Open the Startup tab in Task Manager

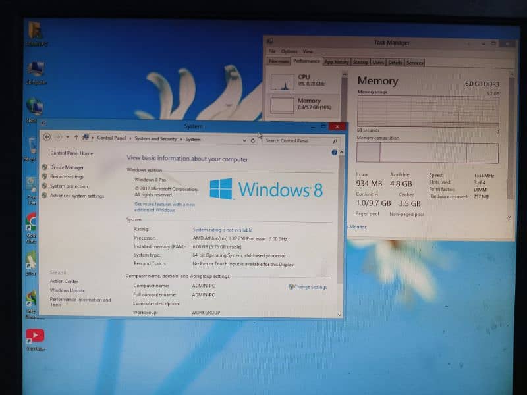[x=360, y=63]
